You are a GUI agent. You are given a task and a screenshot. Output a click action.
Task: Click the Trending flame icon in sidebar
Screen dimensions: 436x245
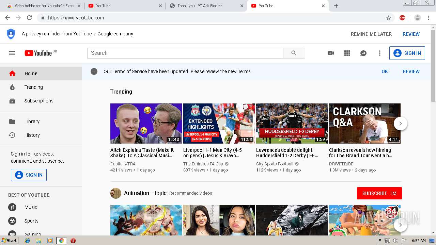[12, 87]
